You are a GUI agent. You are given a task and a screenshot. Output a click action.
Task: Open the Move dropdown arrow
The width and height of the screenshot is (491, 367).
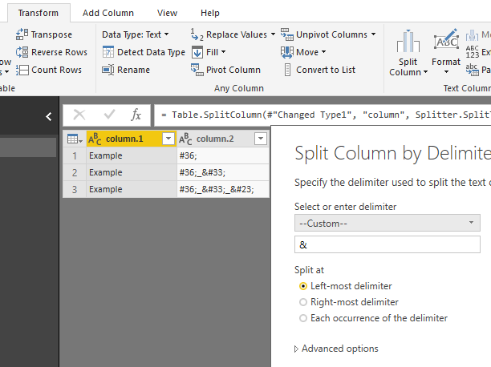[323, 51]
